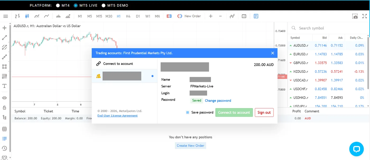Select the Fibonacci levels tool
The width and height of the screenshot is (370, 160).
[4, 76]
